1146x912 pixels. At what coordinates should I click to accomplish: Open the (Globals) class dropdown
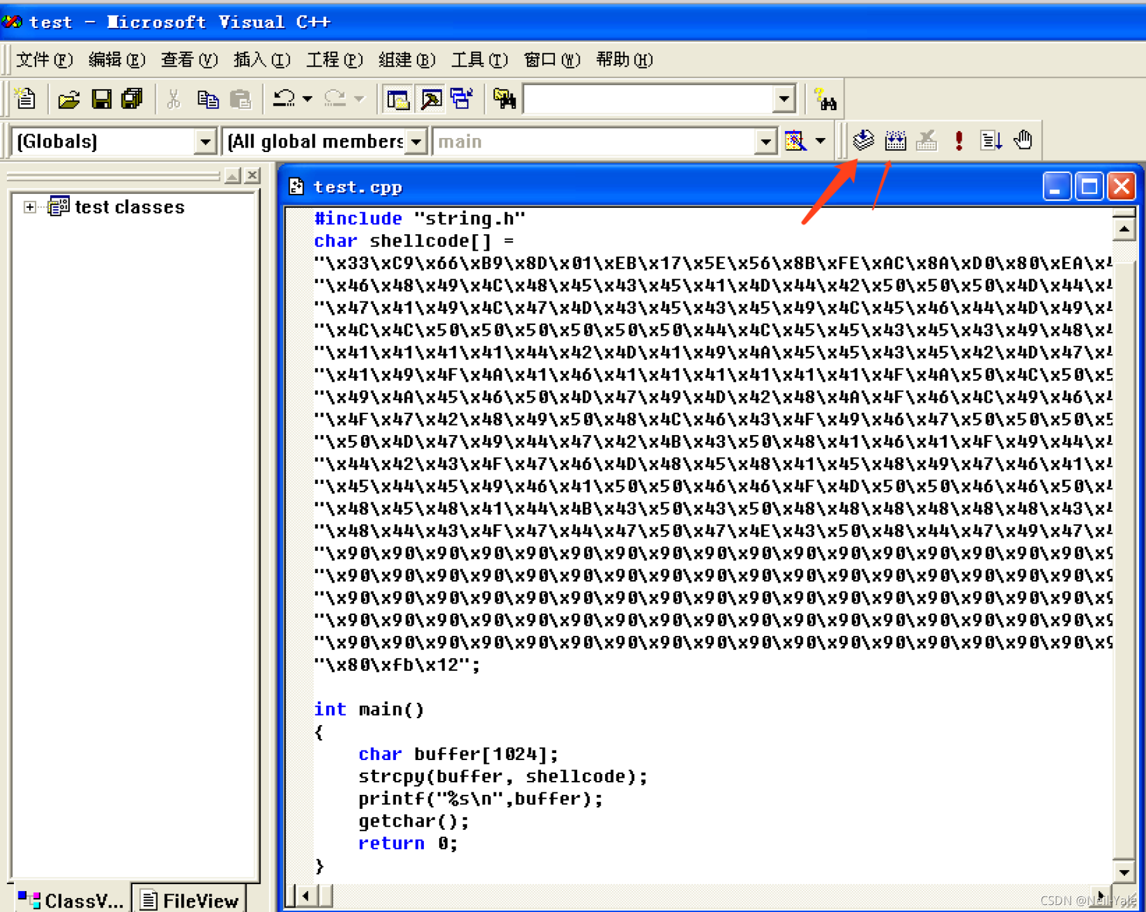point(205,142)
